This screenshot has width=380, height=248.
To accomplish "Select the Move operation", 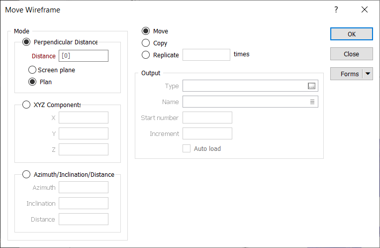I will [146, 31].
